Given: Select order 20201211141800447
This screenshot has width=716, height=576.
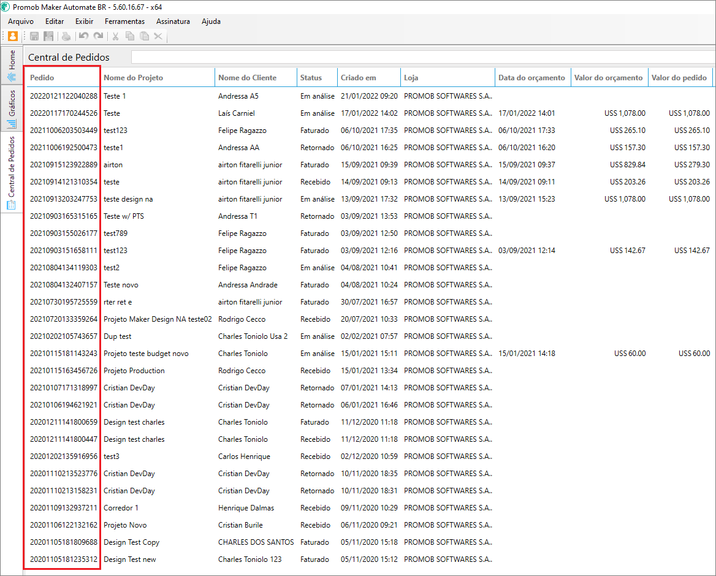Looking at the screenshot, I should click(x=64, y=439).
